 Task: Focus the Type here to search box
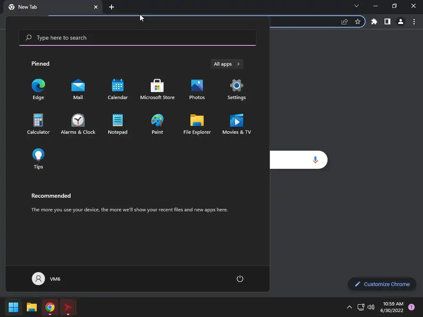click(x=138, y=38)
